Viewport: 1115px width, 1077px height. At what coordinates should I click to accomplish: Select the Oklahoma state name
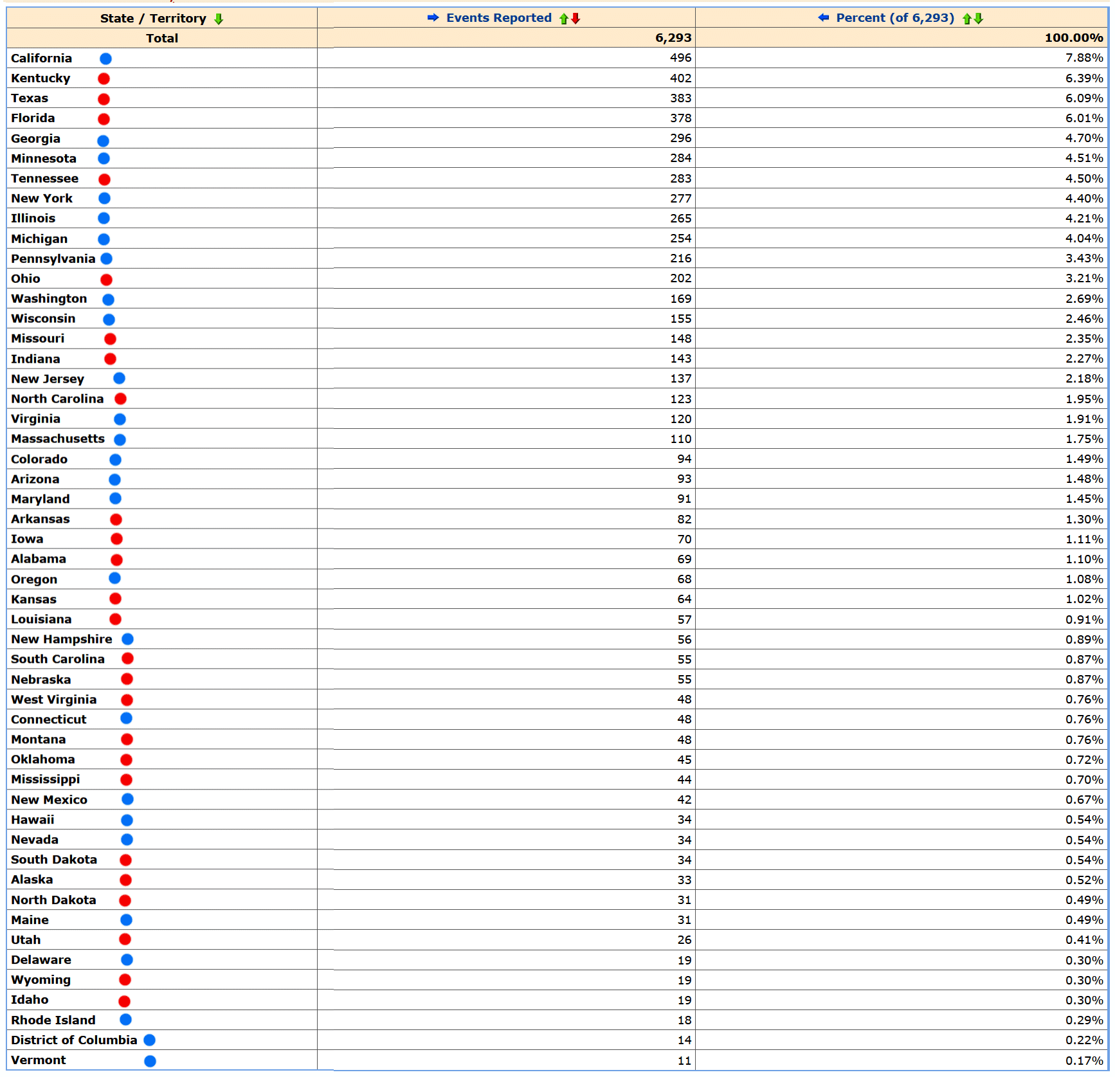[43, 760]
